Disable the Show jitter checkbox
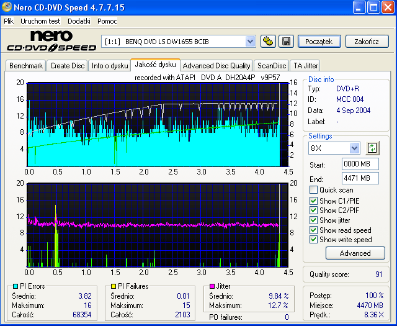The width and height of the screenshot is (397, 326). tap(313, 220)
